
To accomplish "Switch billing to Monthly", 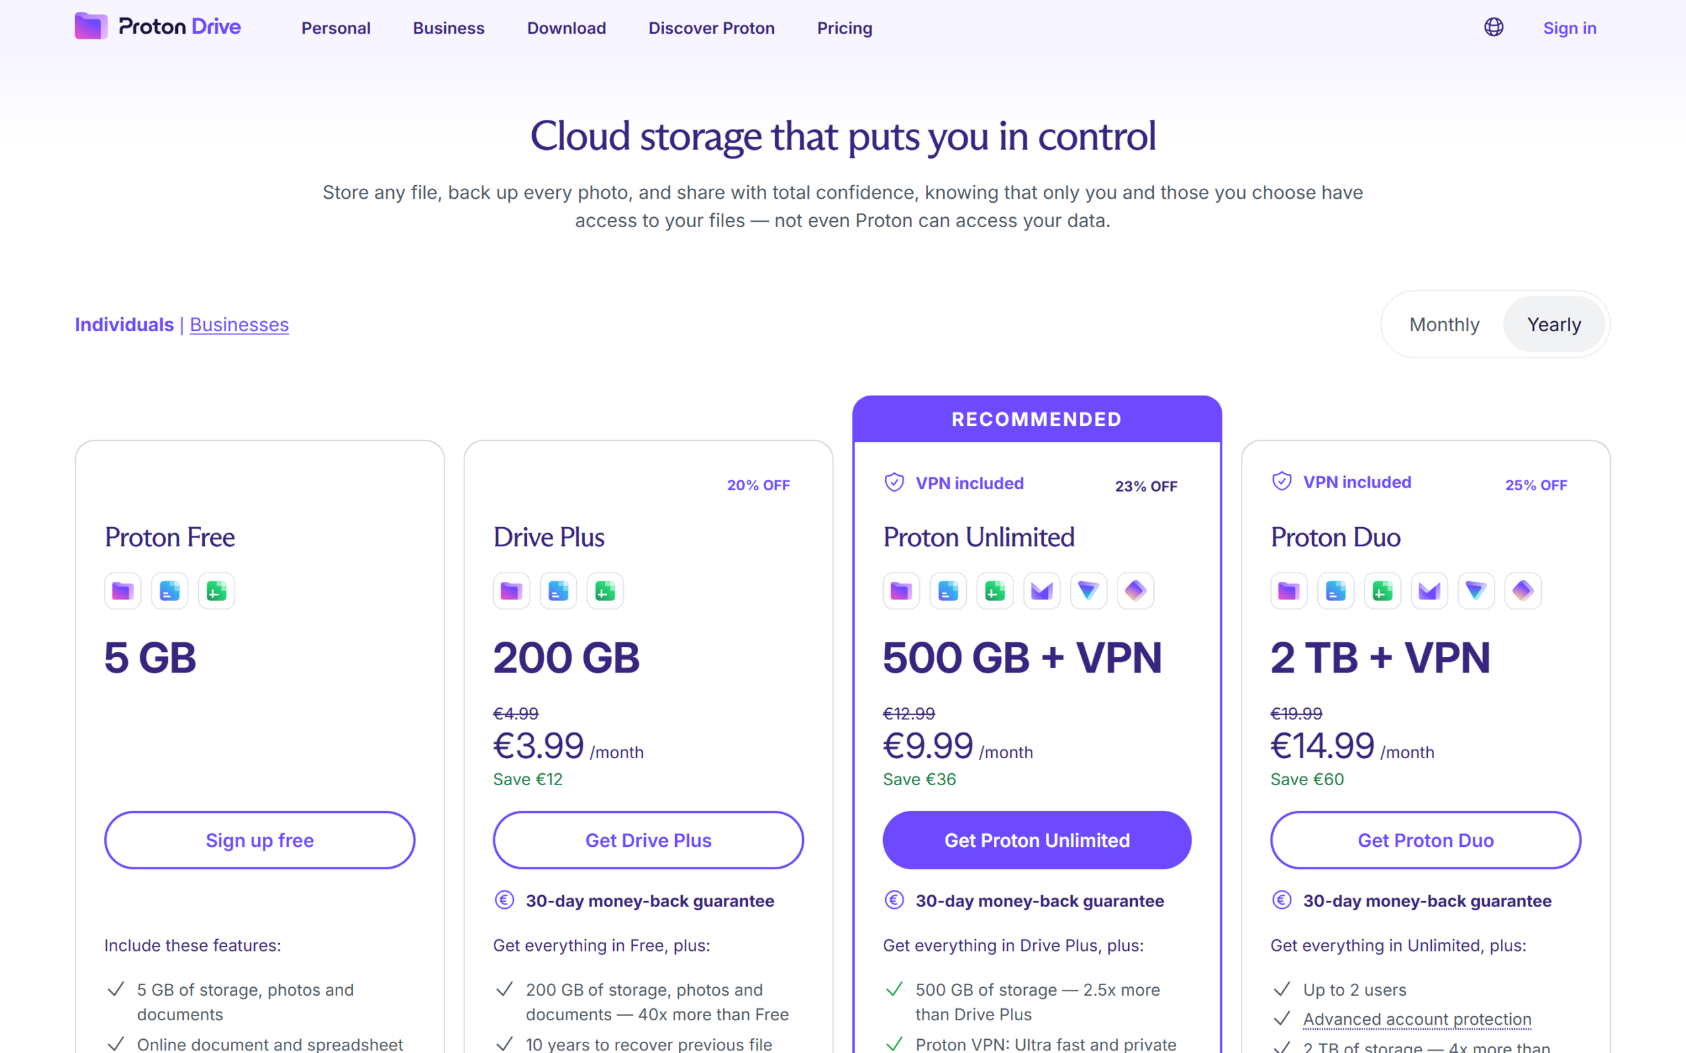I will click(x=1444, y=324).
